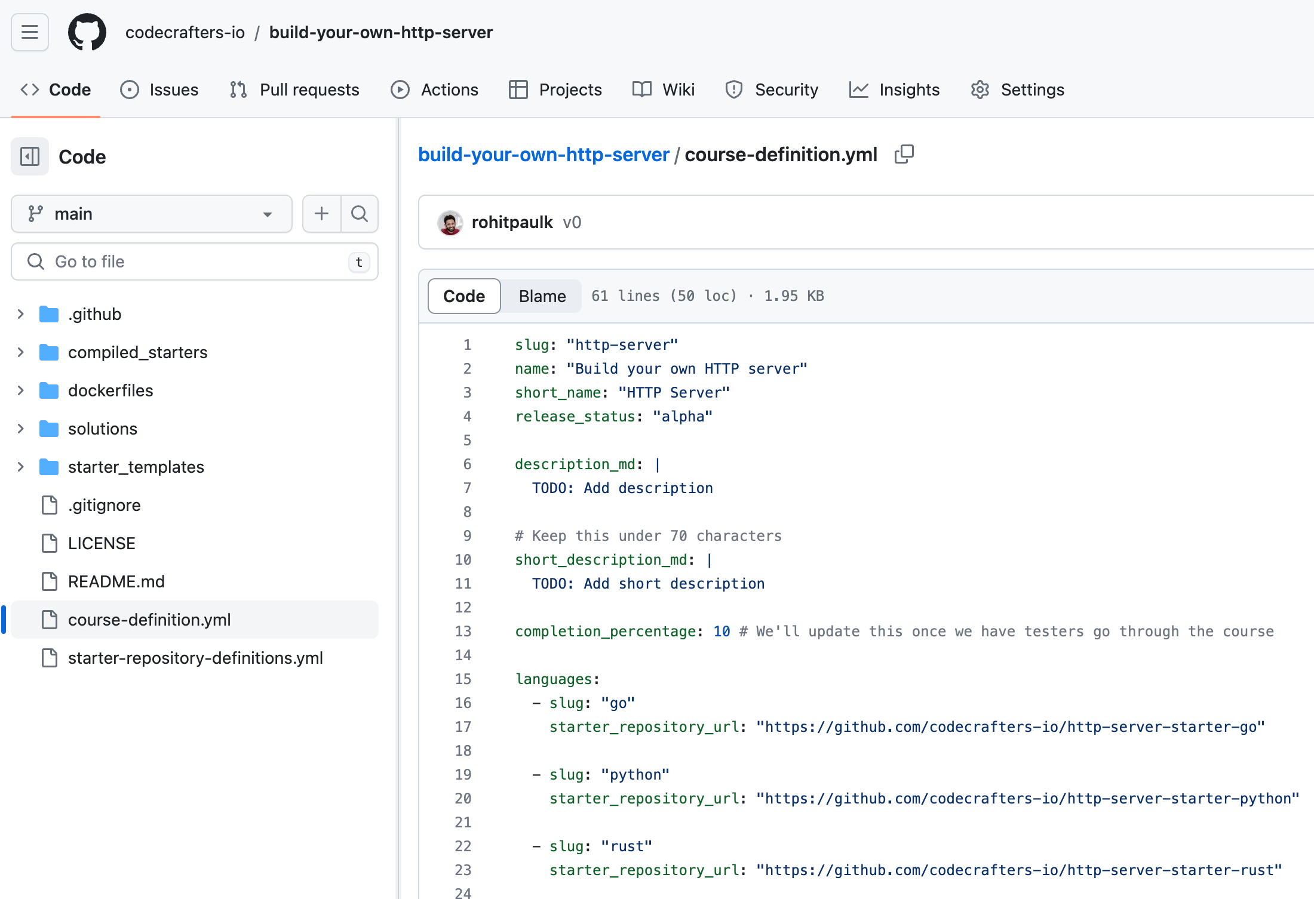The image size is (1314, 899).
Task: Open the Security tab
Action: 772,90
